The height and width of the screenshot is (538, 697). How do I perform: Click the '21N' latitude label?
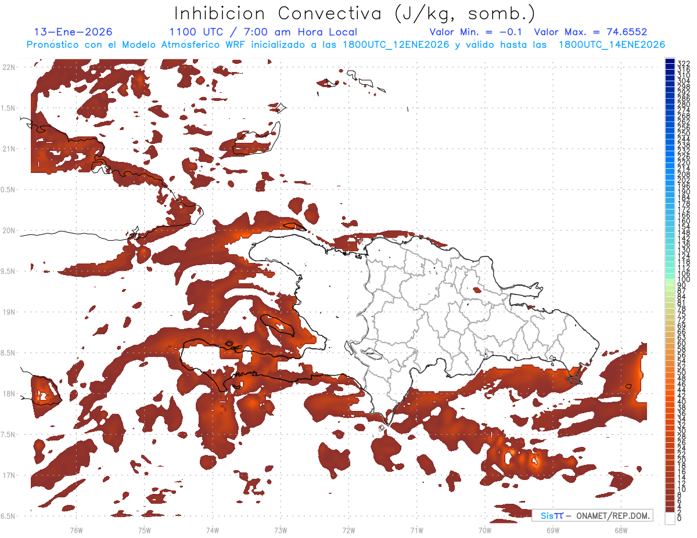point(9,149)
